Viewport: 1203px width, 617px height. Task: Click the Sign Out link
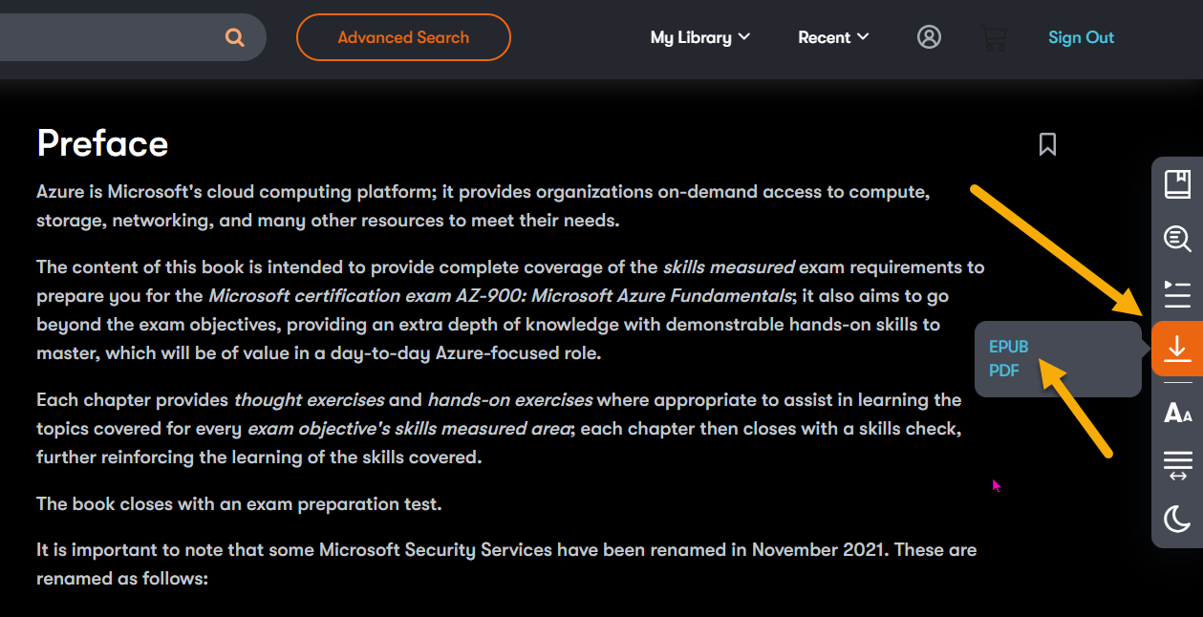pos(1081,37)
